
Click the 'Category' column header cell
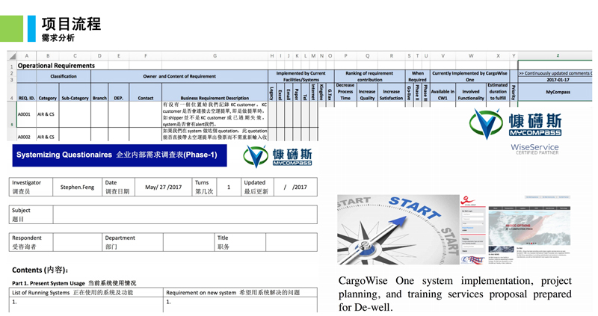click(x=48, y=92)
